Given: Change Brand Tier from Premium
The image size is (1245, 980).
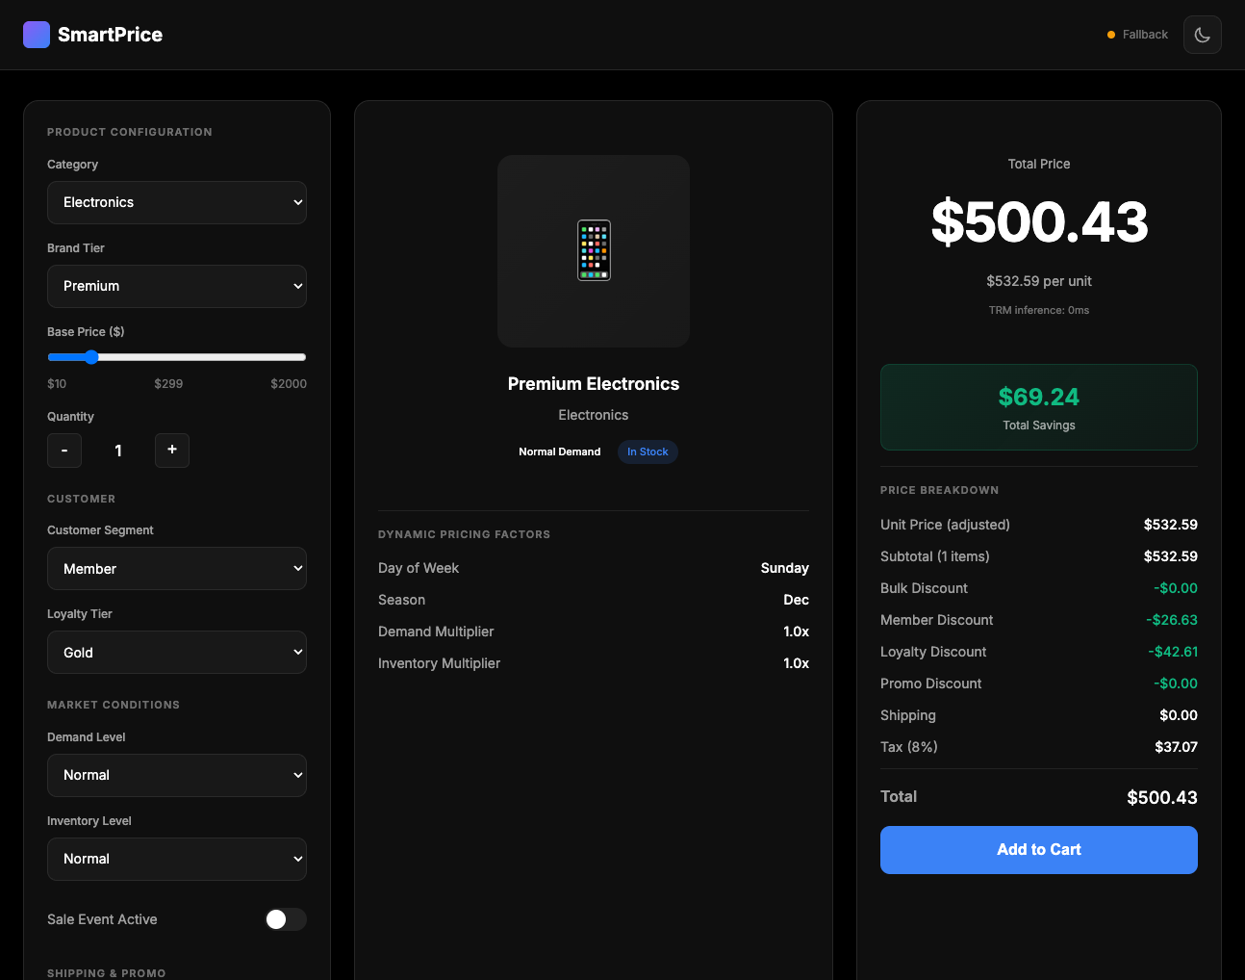Looking at the screenshot, I should coord(177,286).
